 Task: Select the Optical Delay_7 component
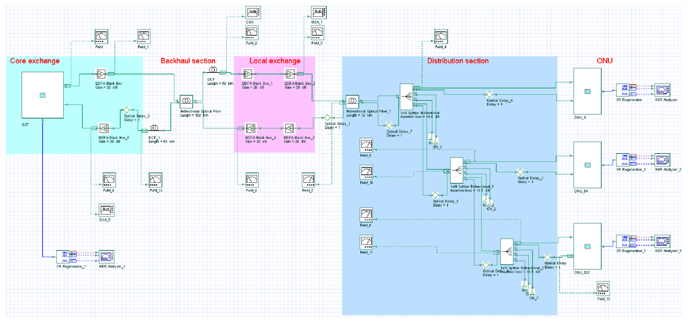coord(389,126)
